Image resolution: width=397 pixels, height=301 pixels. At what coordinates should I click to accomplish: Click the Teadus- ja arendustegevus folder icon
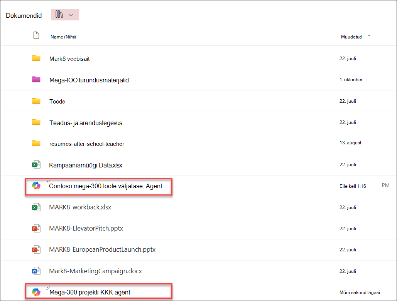[36, 122]
